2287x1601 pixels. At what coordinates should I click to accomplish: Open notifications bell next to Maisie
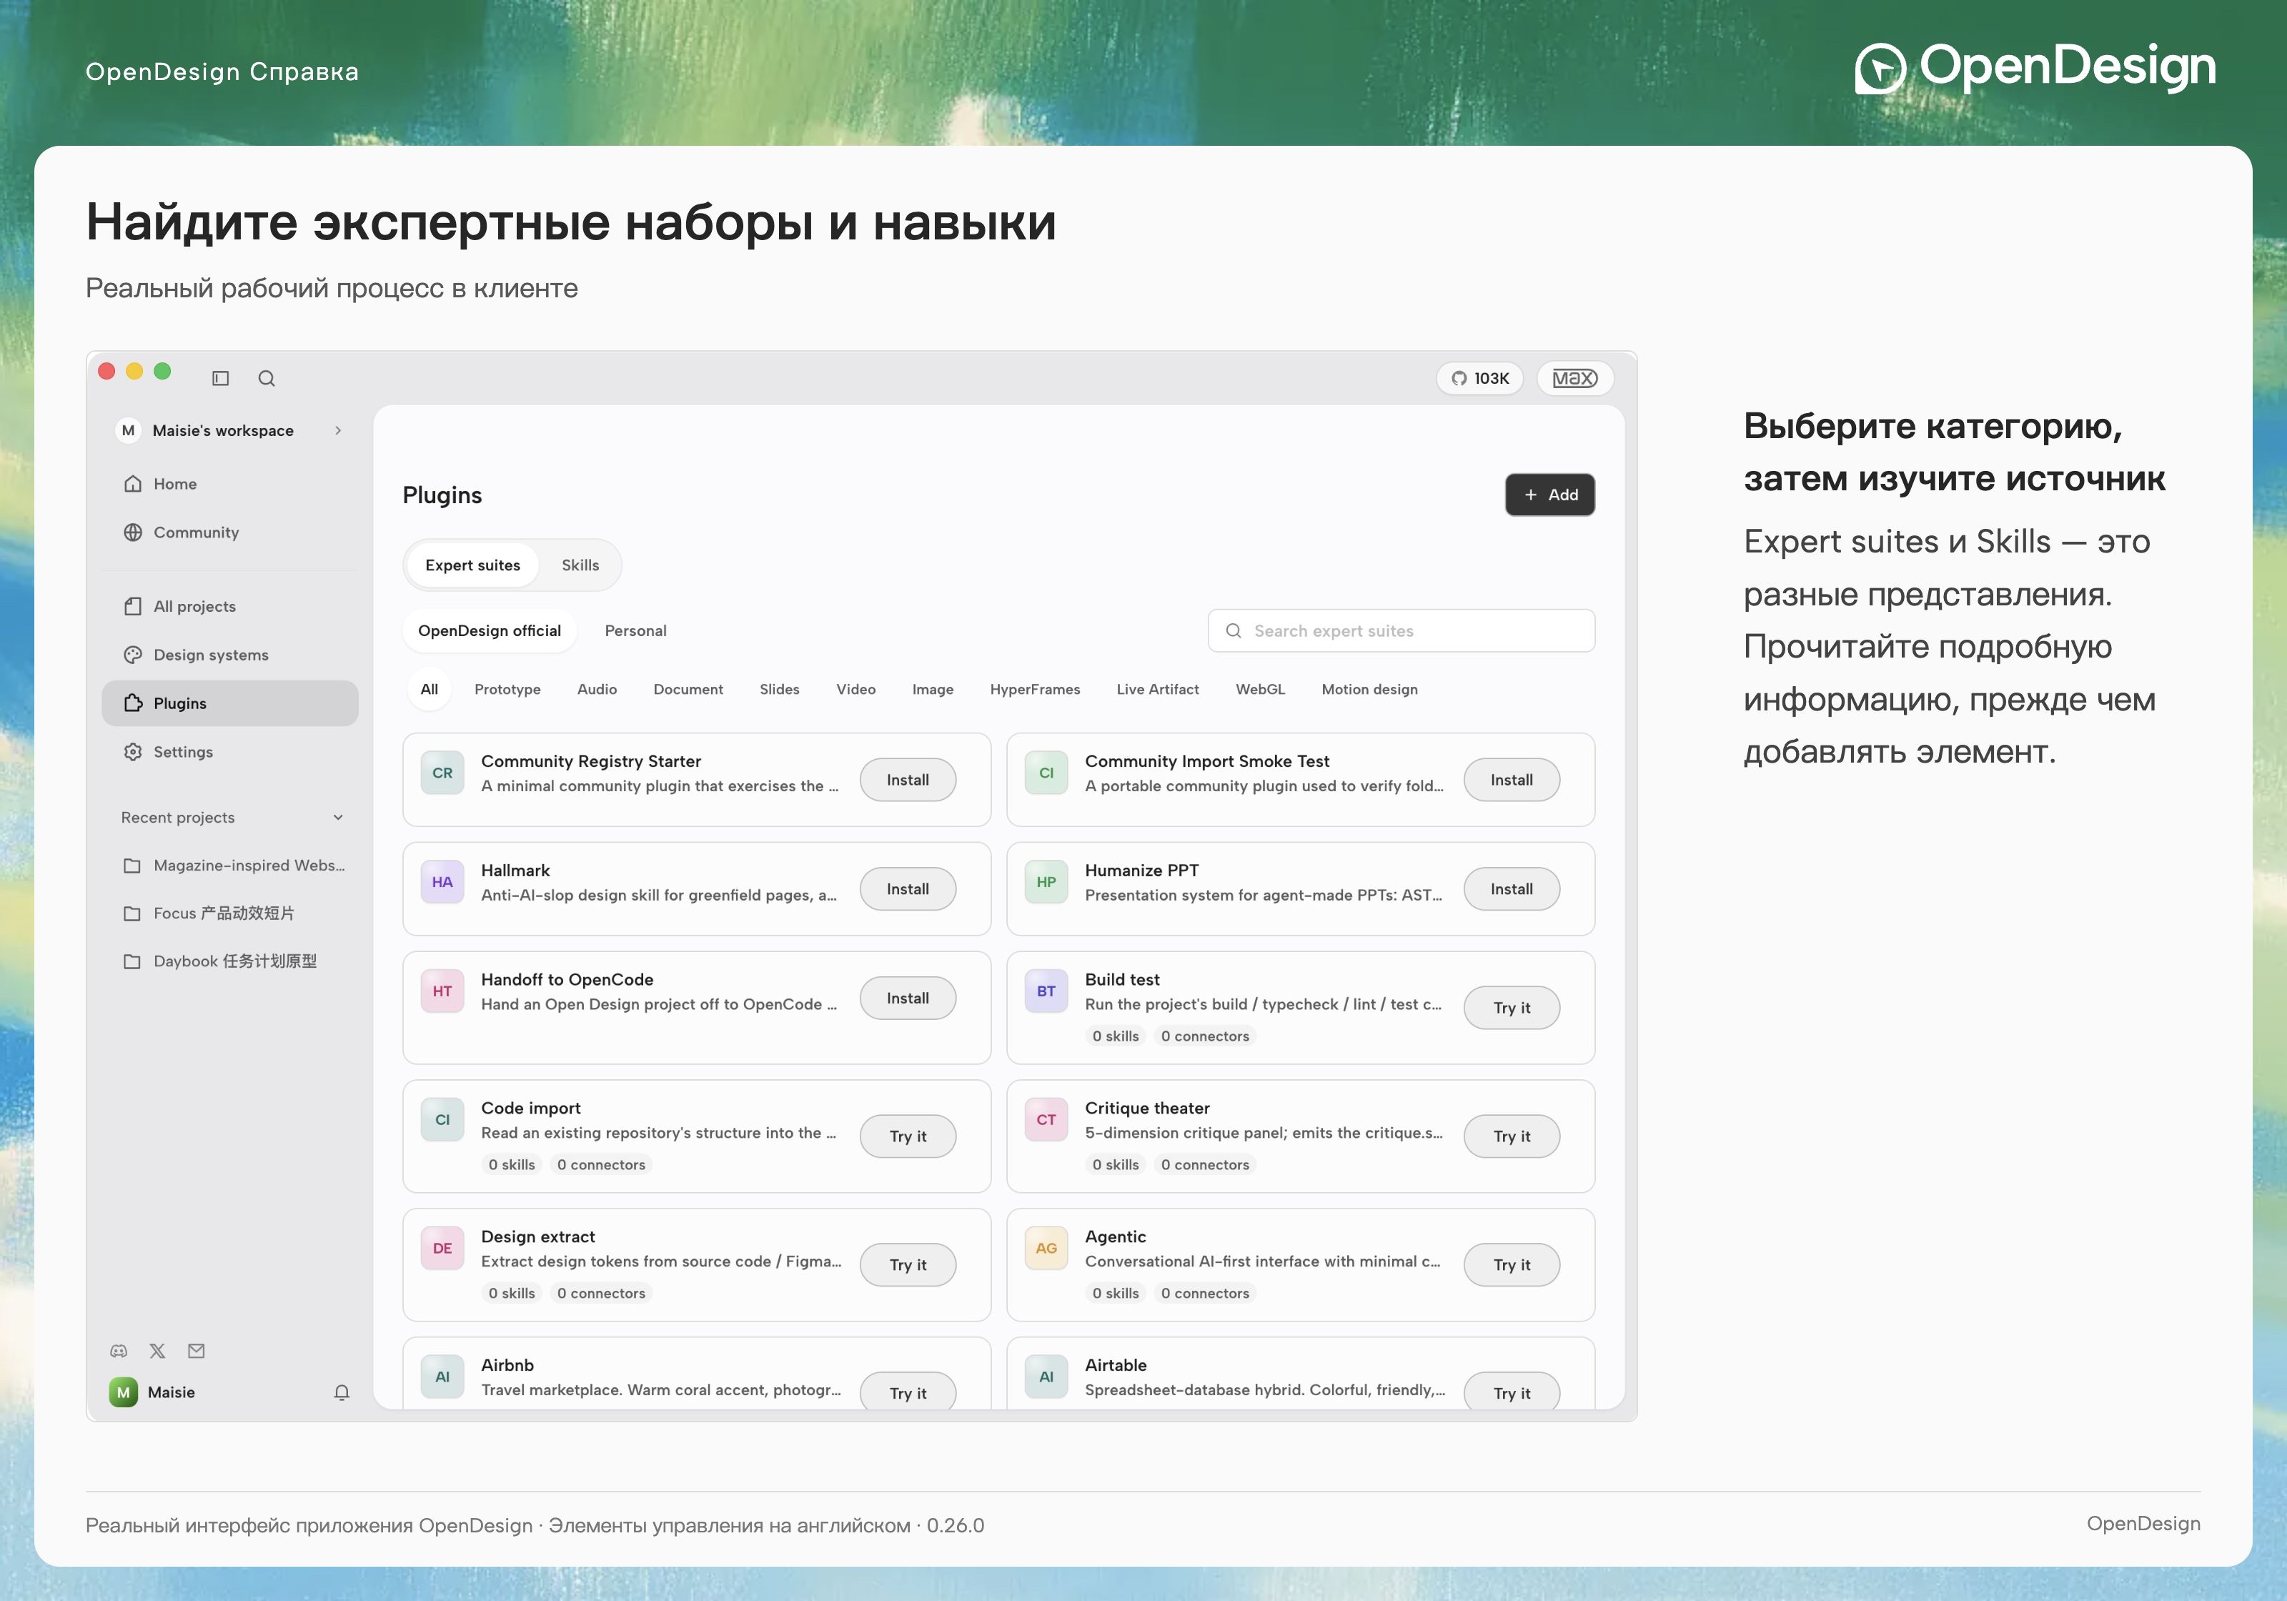[342, 1392]
